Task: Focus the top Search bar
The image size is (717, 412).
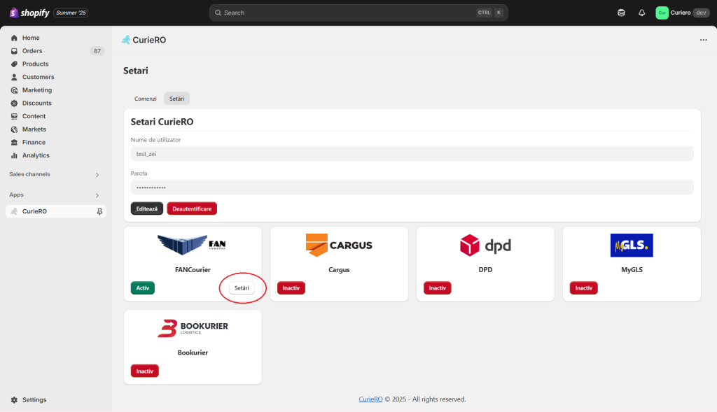Action: (358, 13)
